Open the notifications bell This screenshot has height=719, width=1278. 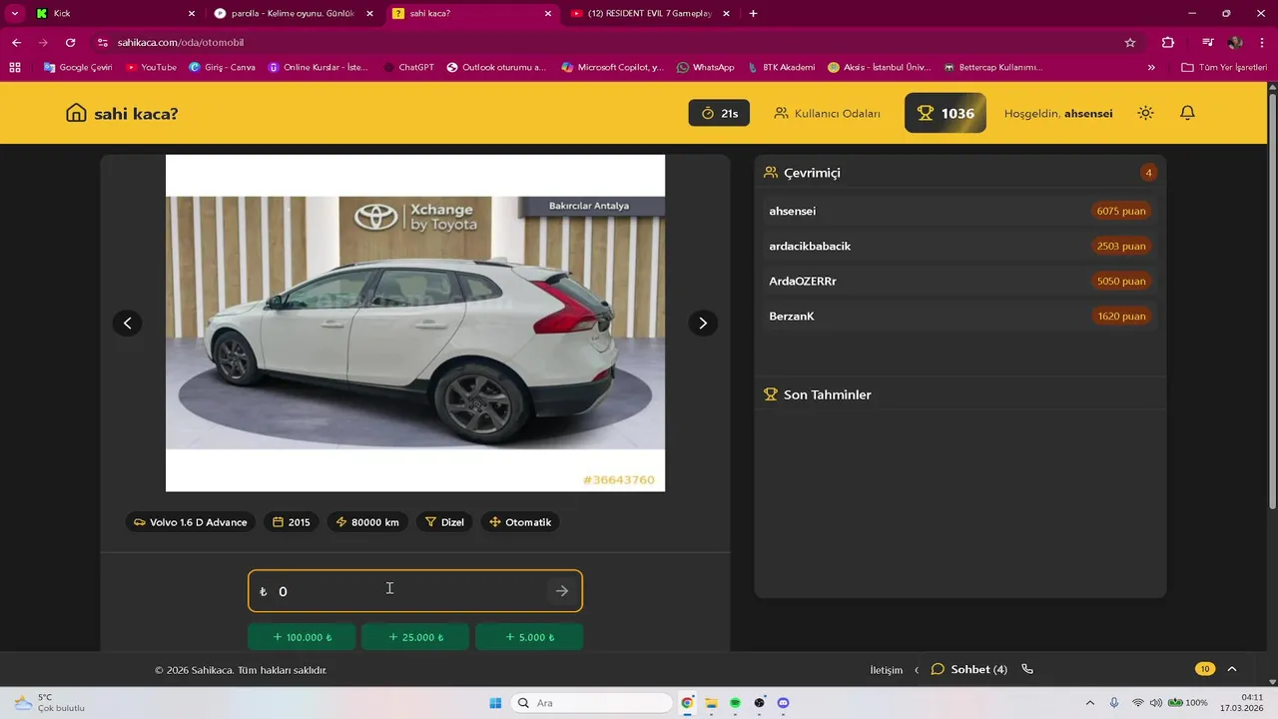pos(1187,113)
